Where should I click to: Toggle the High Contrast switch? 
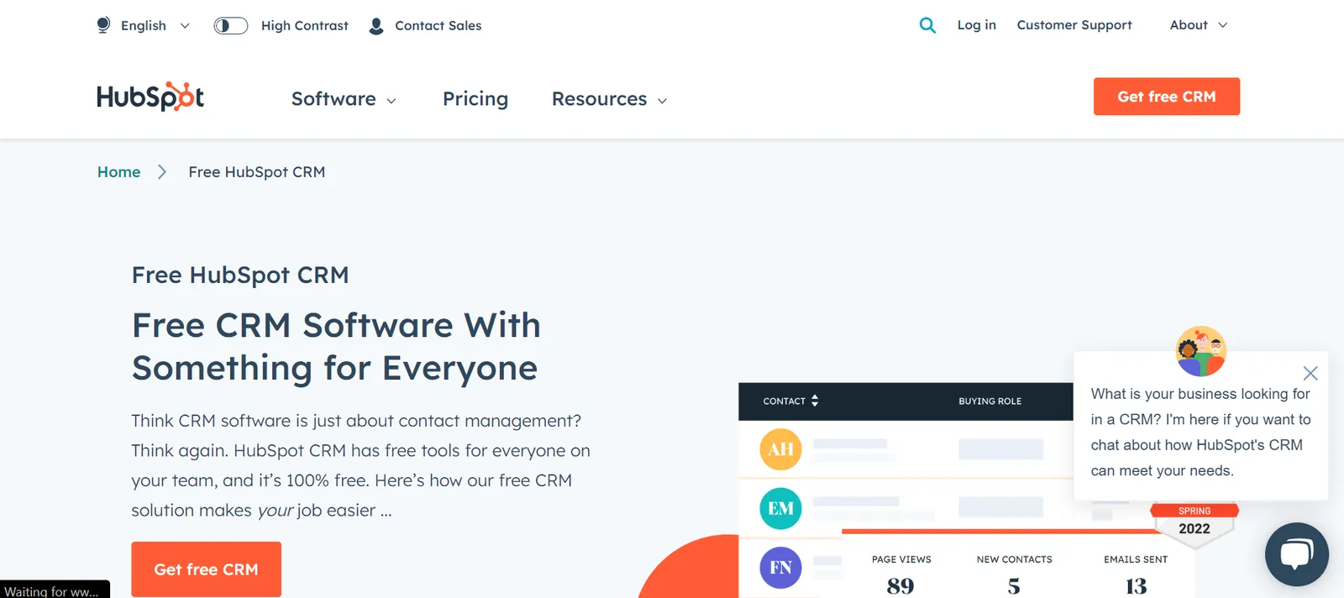click(231, 26)
